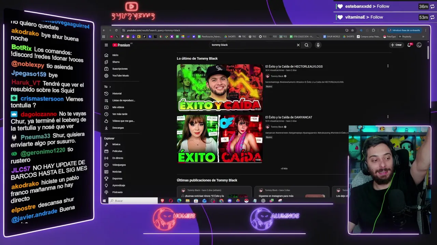Open Música under Explorar
Image resolution: width=437 pixels, height=245 pixels.
click(116, 144)
